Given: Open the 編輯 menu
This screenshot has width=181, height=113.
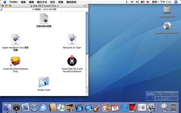Looking at the screenshot, I should 31,2.
